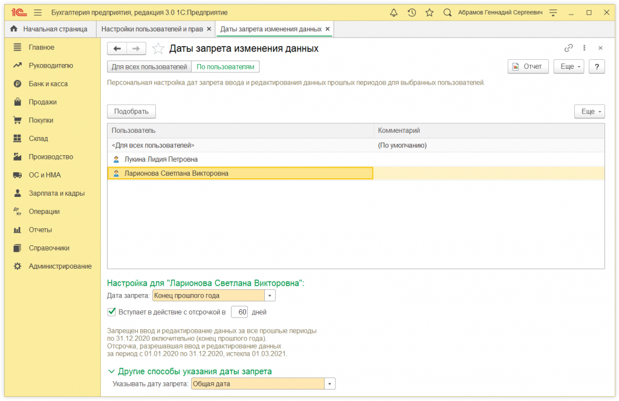The height and width of the screenshot is (401, 619).
Task: Click the 'Подобрать' button
Action: [x=131, y=111]
